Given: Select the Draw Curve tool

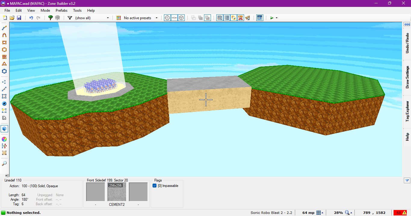Looking at the screenshot, I should [4, 35].
